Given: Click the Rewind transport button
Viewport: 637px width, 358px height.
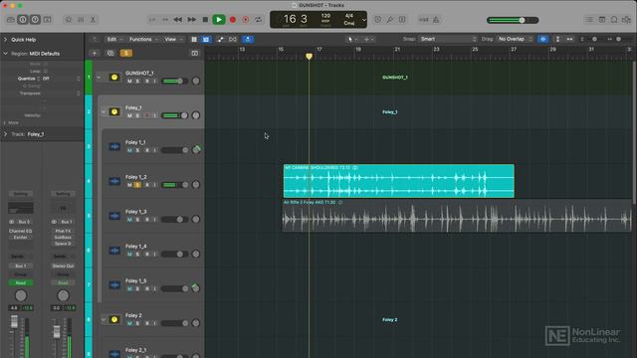Looking at the screenshot, I should click(x=178, y=20).
